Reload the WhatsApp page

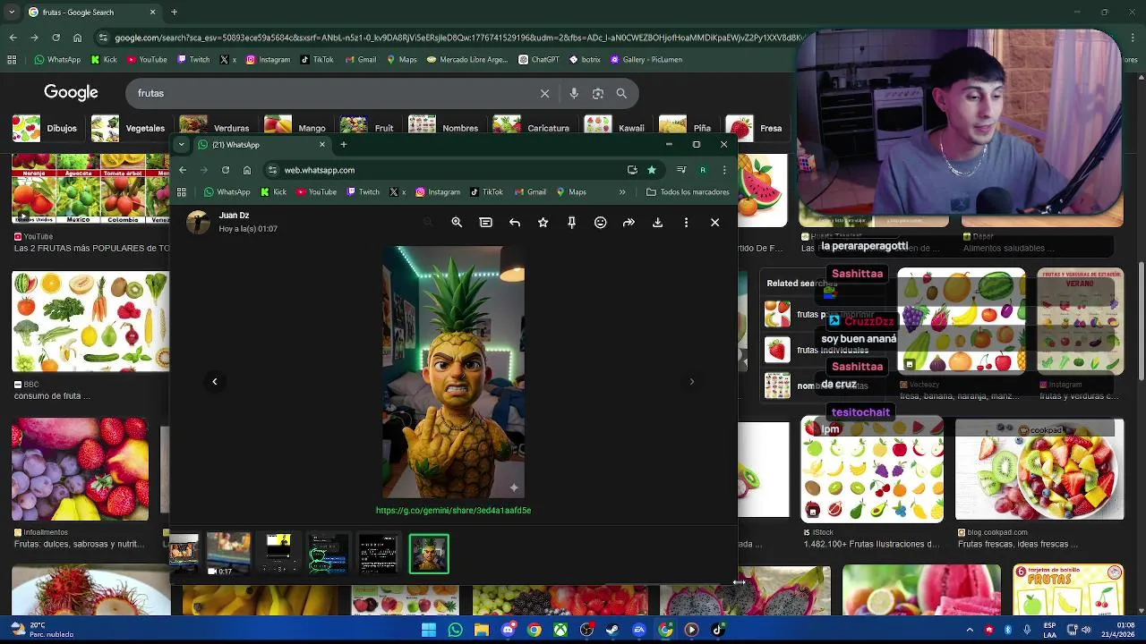[226, 170]
